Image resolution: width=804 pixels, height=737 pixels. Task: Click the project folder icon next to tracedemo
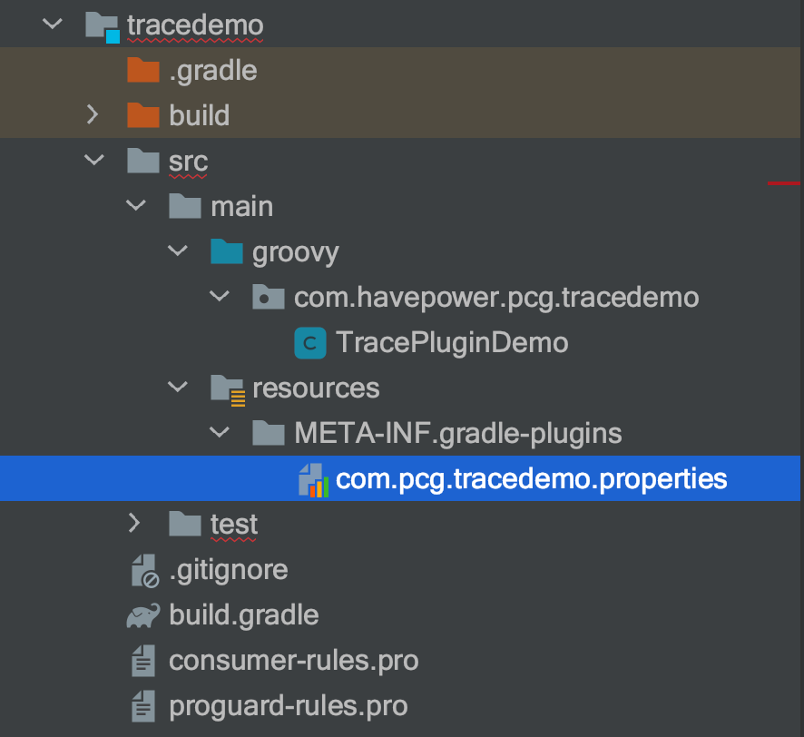pyautogui.click(x=103, y=25)
